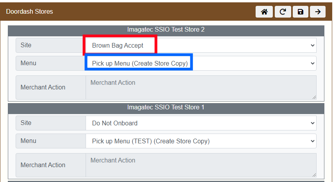The width and height of the screenshot is (333, 182).
Task: Focus Merchant Action textbox for Test Store 2
Action: coord(201,87)
